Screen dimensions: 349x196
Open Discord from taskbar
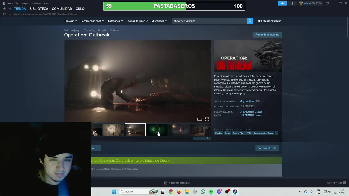pyautogui.click(x=219, y=192)
